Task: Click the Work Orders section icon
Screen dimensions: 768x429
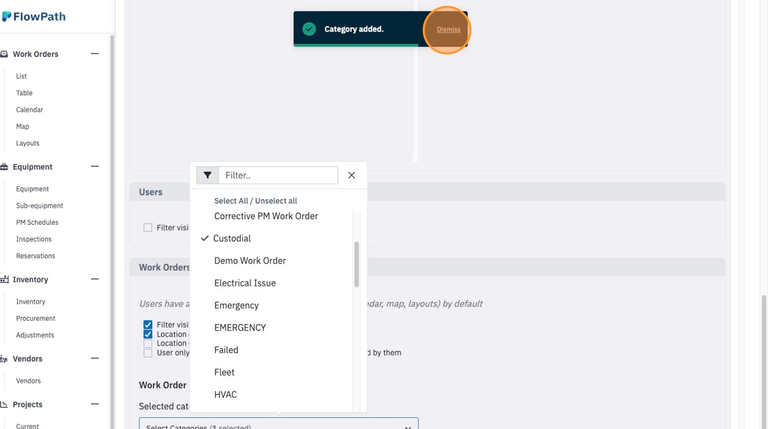Action: 4,54
